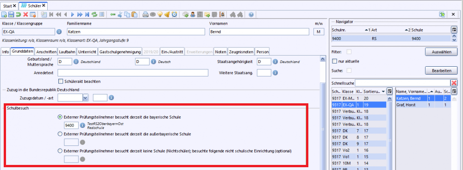Open column chooser of student name grid
This screenshot has height=170, width=463.
click(x=454, y=91)
